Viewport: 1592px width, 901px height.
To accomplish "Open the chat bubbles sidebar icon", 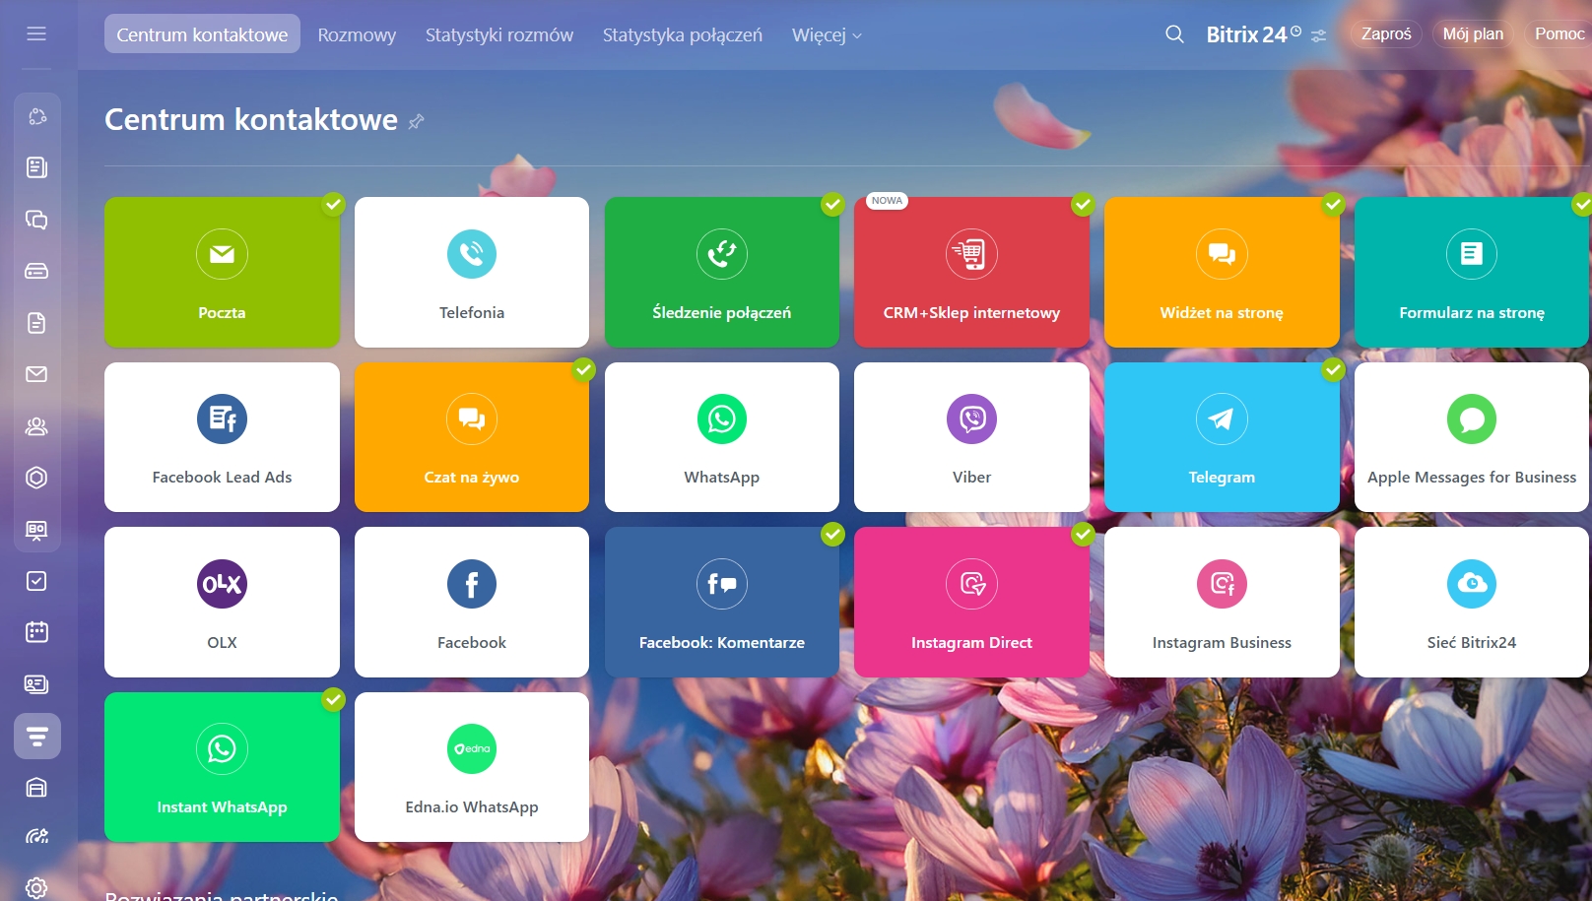I will tap(36, 220).
